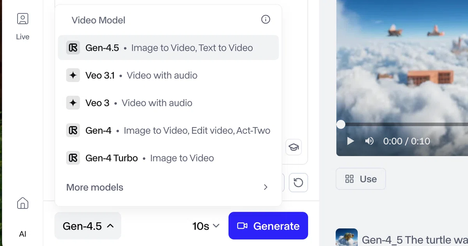Click the video seek bar handle
Image resolution: width=468 pixels, height=246 pixels.
click(341, 124)
